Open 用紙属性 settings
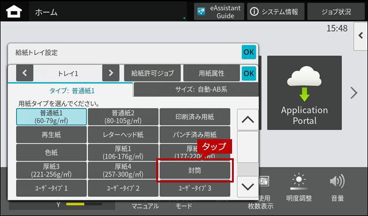Viewport: 368px width, 216px height. 211,73
